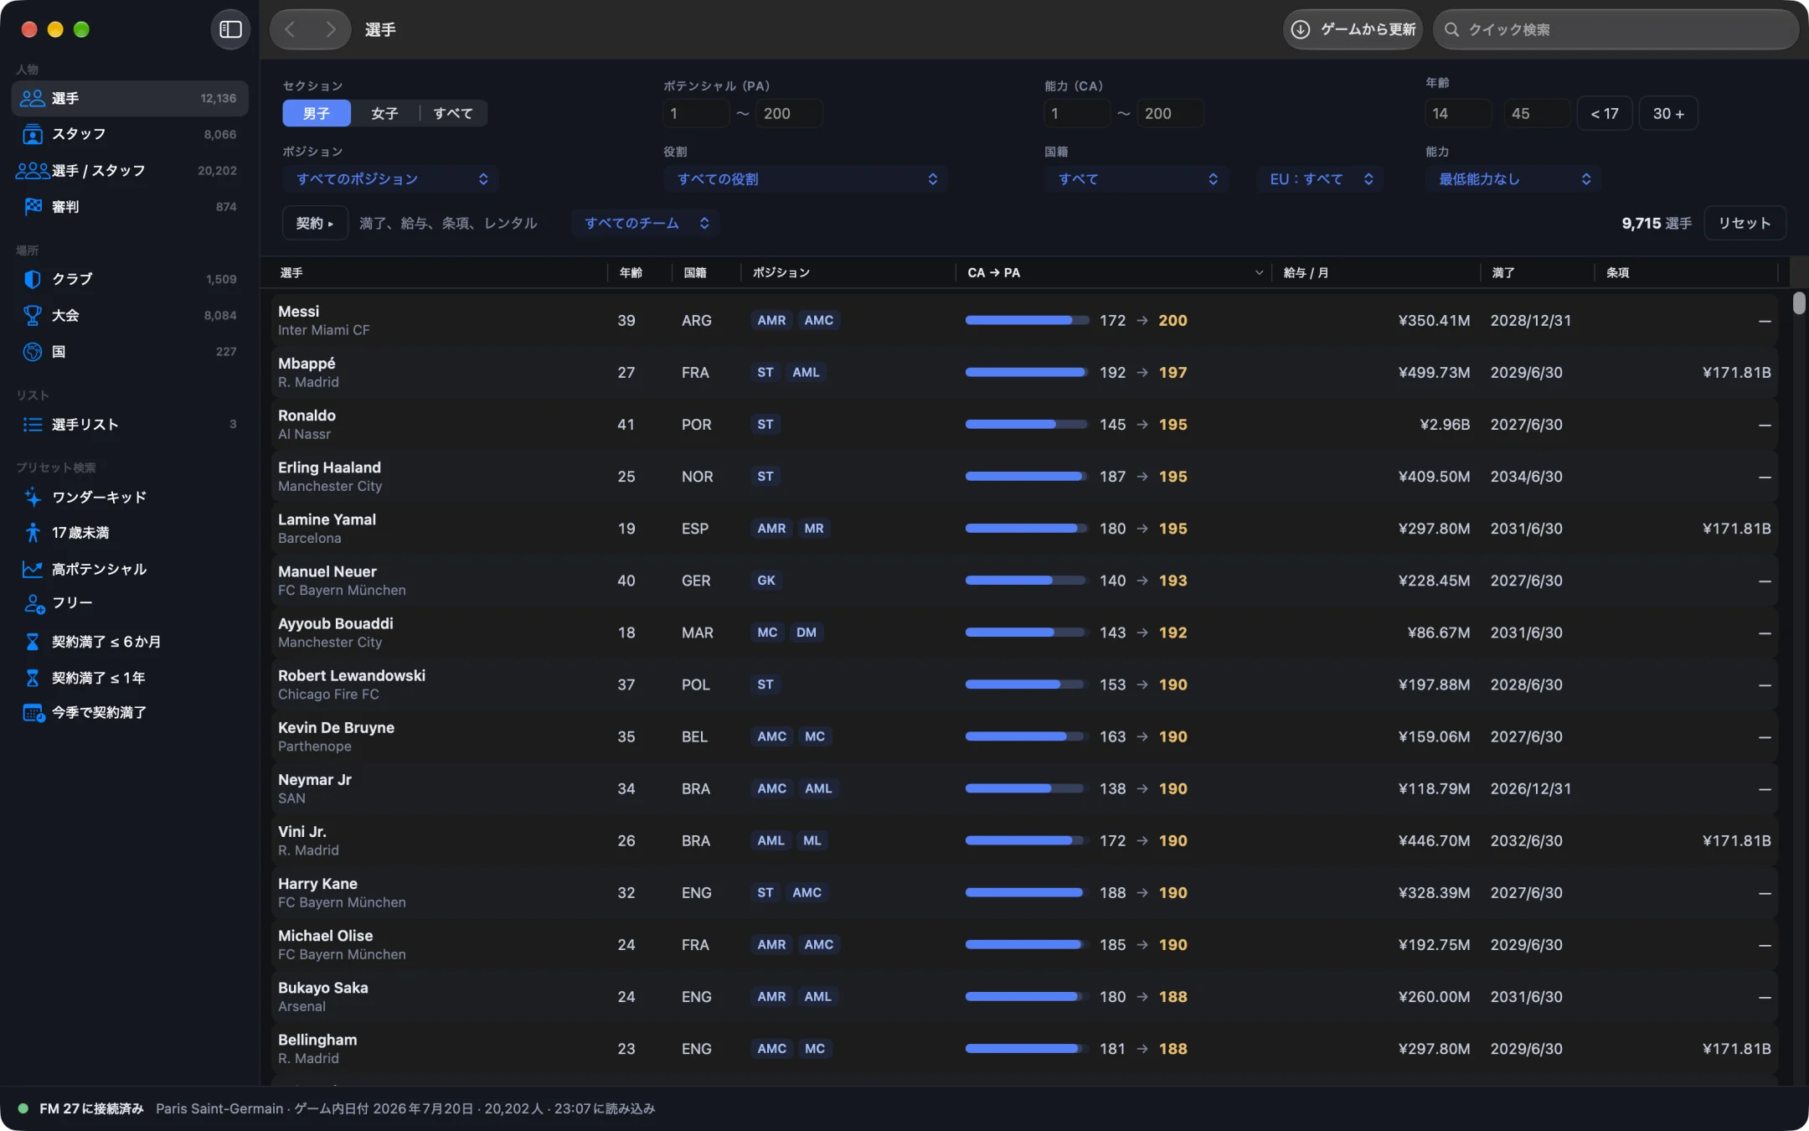Select 契約満了 ≤ 6か月 preset

tap(130, 642)
